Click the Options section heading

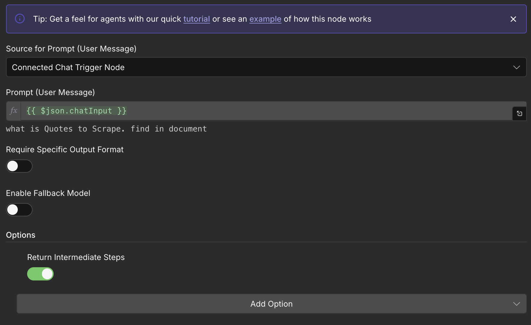coord(20,235)
